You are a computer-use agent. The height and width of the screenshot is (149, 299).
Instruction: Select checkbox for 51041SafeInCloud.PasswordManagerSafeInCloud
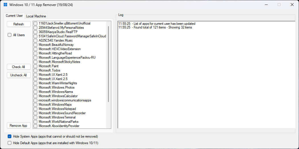point(35,36)
